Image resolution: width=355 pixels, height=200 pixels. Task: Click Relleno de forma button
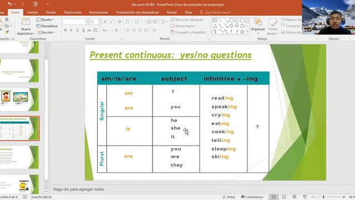coord(291,20)
